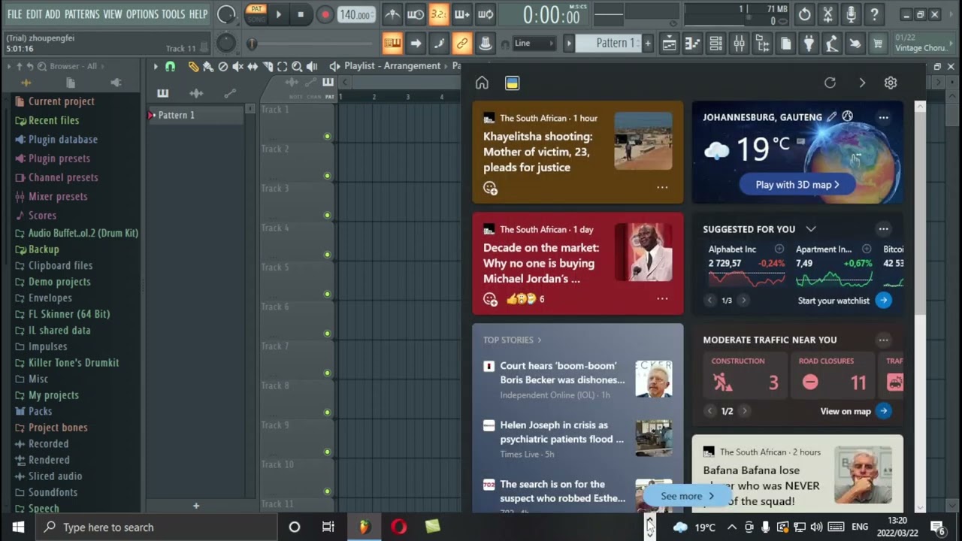This screenshot has height=541, width=962.
Task: Go to next watchlist page arrow
Action: (743, 301)
